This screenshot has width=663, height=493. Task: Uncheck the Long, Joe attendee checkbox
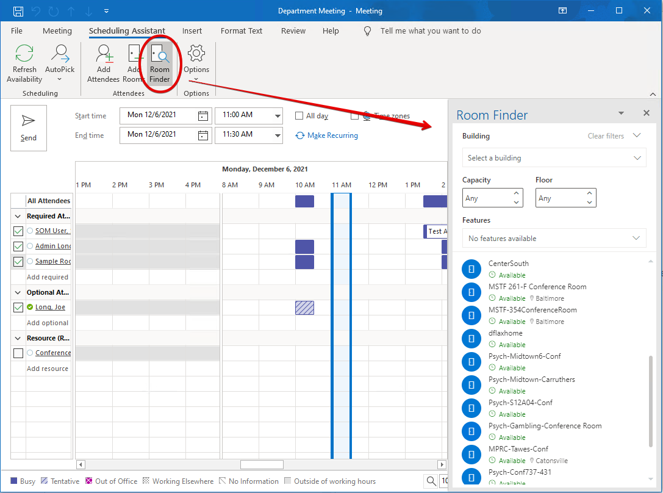[18, 308]
